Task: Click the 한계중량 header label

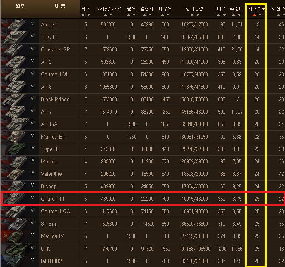Action: pyautogui.click(x=194, y=9)
